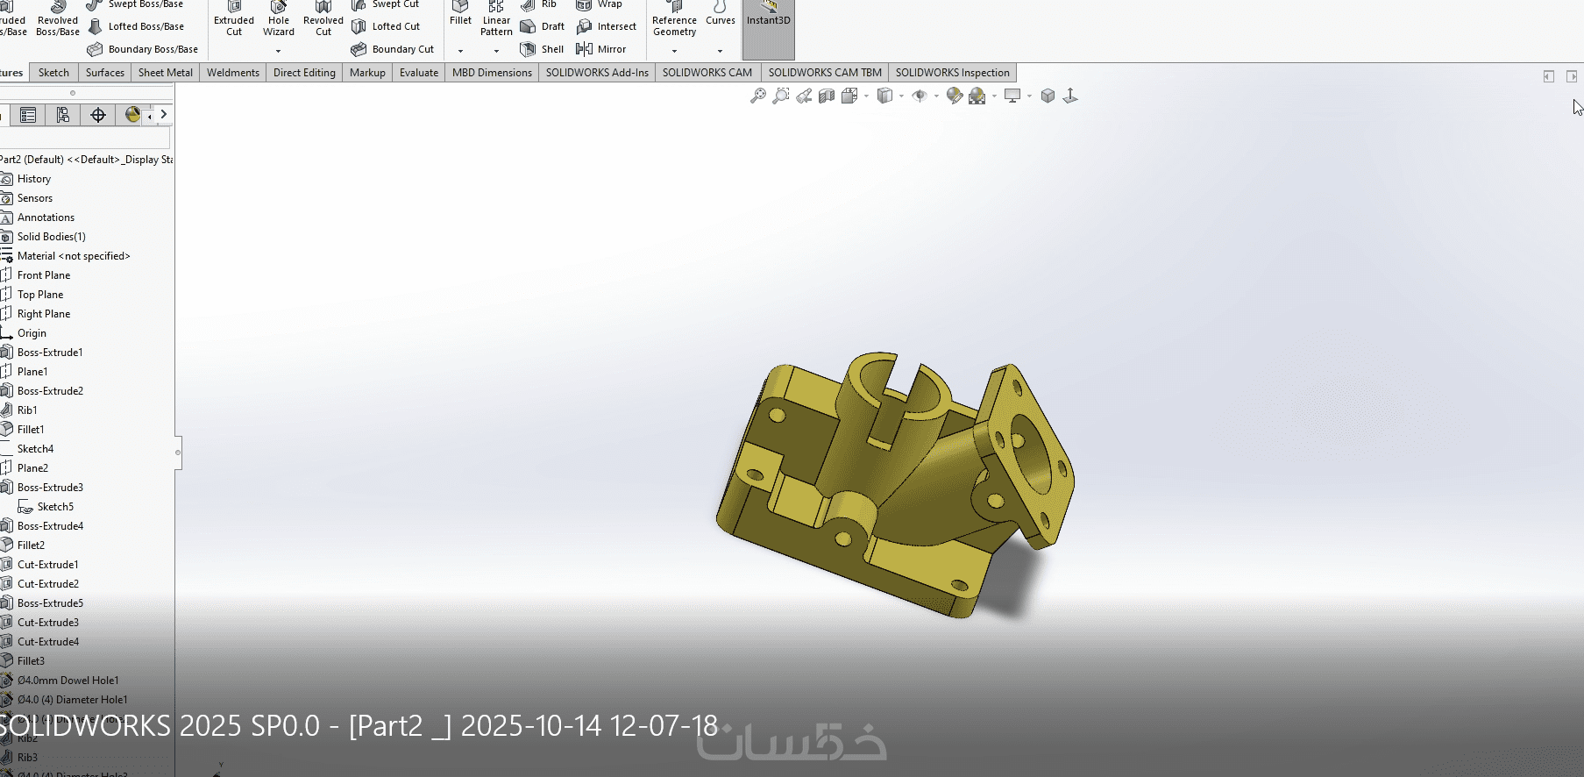Expand panel tabs with the right chevron
This screenshot has height=777, width=1584.
163,115
